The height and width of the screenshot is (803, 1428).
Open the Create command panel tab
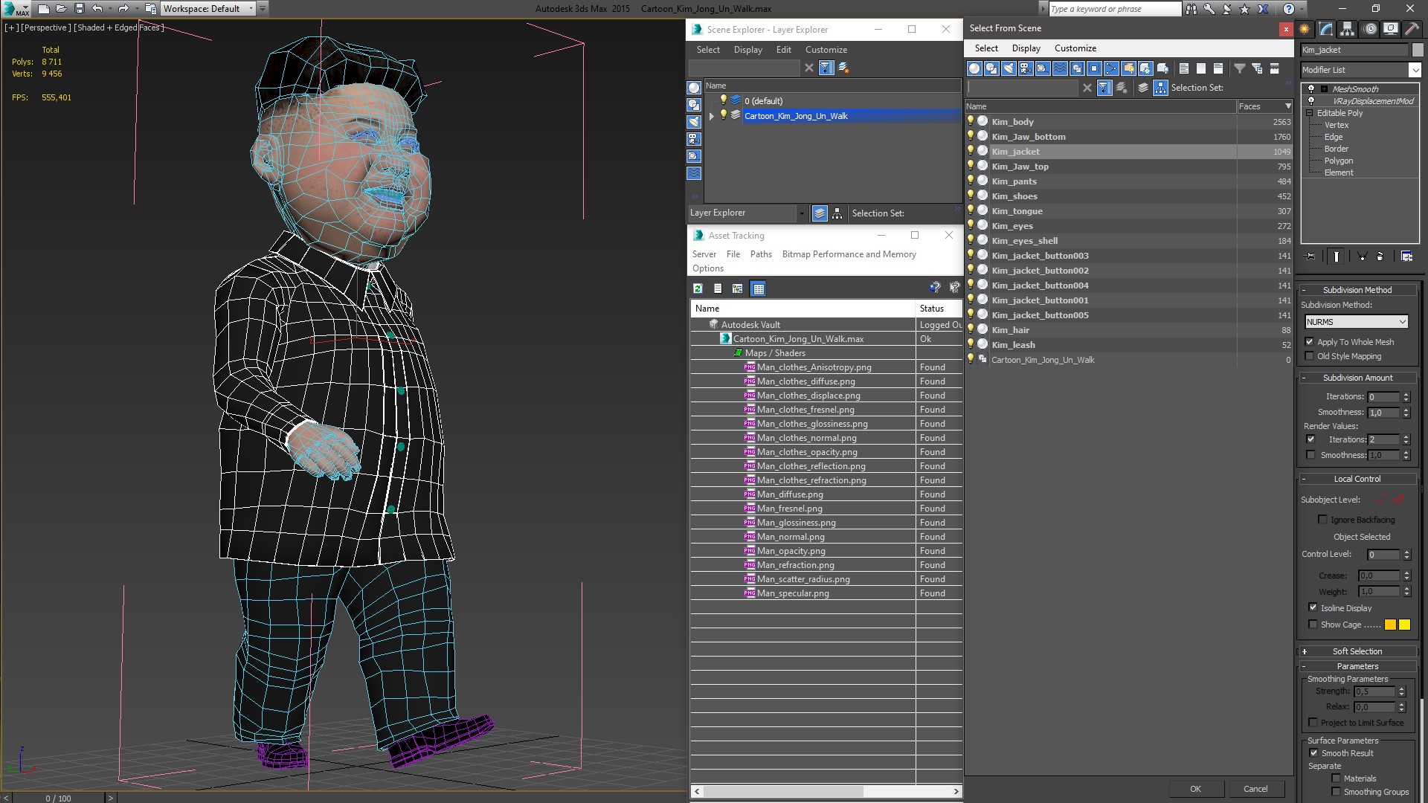click(x=1305, y=29)
